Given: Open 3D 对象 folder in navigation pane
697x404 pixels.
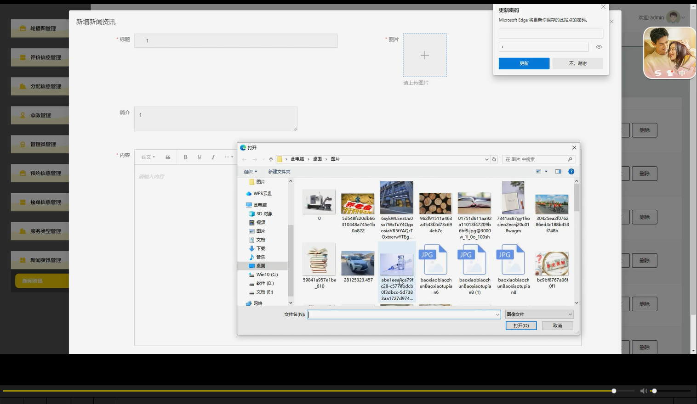Looking at the screenshot, I should pos(261,213).
